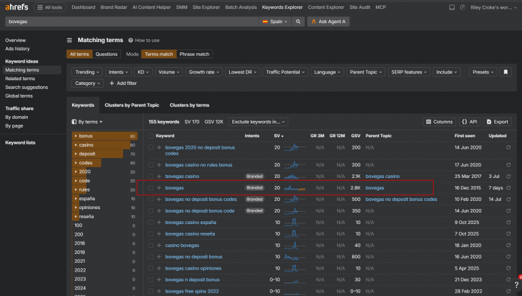Click the search magnifier icon
Viewport: 522px width, 296px height.
(x=298, y=22)
